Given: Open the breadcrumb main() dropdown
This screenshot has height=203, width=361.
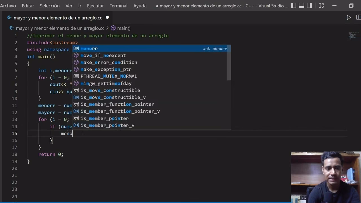Looking at the screenshot, I should pyautogui.click(x=124, y=28).
